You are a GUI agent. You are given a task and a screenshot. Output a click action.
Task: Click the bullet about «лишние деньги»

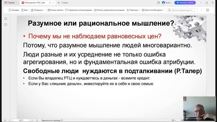pyautogui.click(x=91, y=84)
